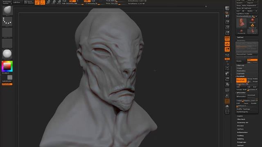Open Projection Master
This screenshot has width=262, height=147.
7,2
